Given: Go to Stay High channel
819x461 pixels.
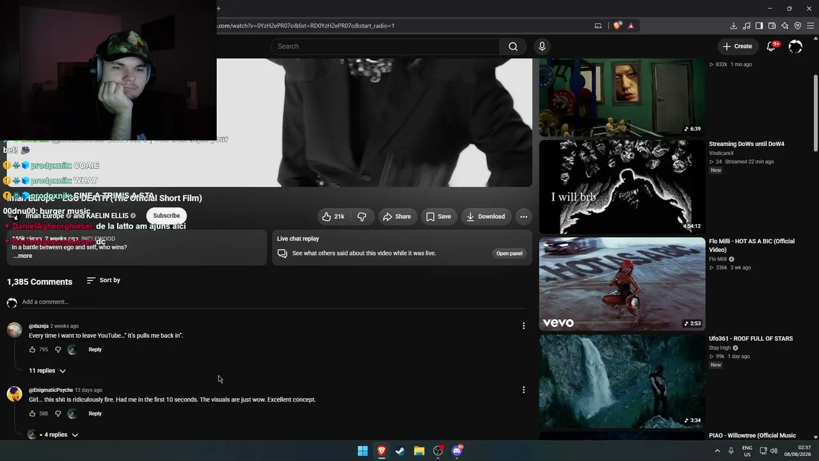Looking at the screenshot, I should pyautogui.click(x=720, y=348).
